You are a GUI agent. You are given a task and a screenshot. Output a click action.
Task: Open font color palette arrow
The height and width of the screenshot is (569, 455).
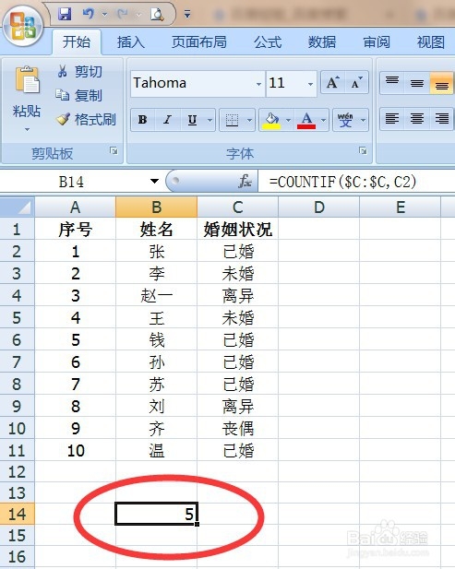pos(323,120)
